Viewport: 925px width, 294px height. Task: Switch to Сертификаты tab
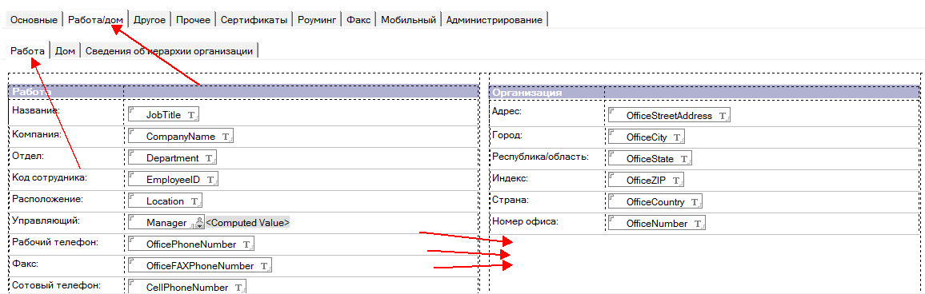tap(254, 19)
